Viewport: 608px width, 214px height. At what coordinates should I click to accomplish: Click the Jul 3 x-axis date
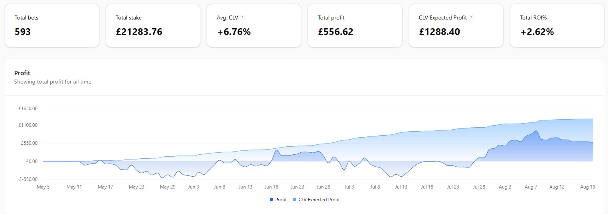[x=349, y=187]
